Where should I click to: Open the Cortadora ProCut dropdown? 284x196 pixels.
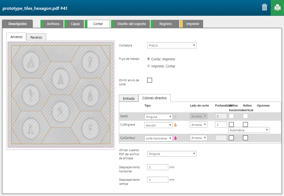[x=172, y=45]
